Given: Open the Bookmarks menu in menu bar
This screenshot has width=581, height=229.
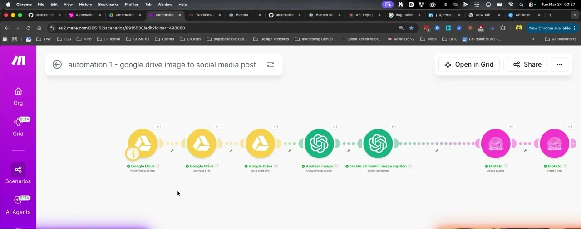Looking at the screenshot, I should (108, 4).
